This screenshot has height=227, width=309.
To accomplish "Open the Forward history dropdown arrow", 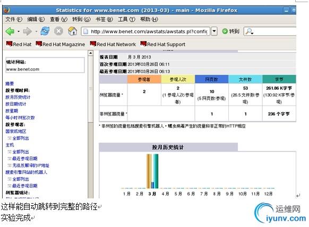I will click(36, 31).
